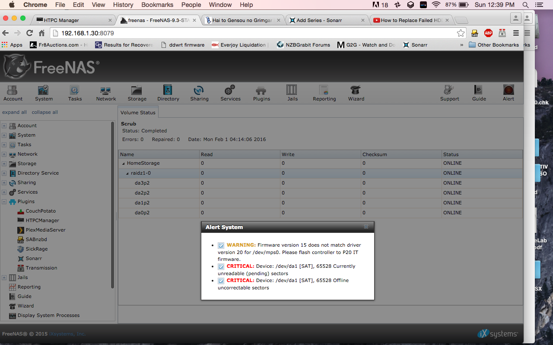Expand the Services tree node
Image resolution: width=553 pixels, height=345 pixels.
click(x=4, y=192)
